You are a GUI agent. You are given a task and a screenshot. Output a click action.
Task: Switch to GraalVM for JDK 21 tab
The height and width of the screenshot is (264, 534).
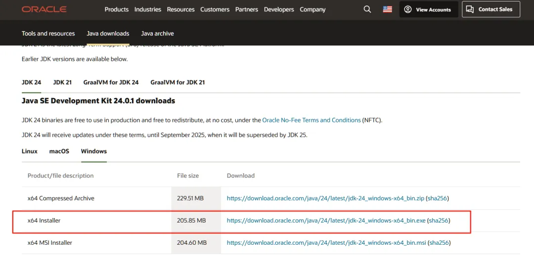point(178,82)
